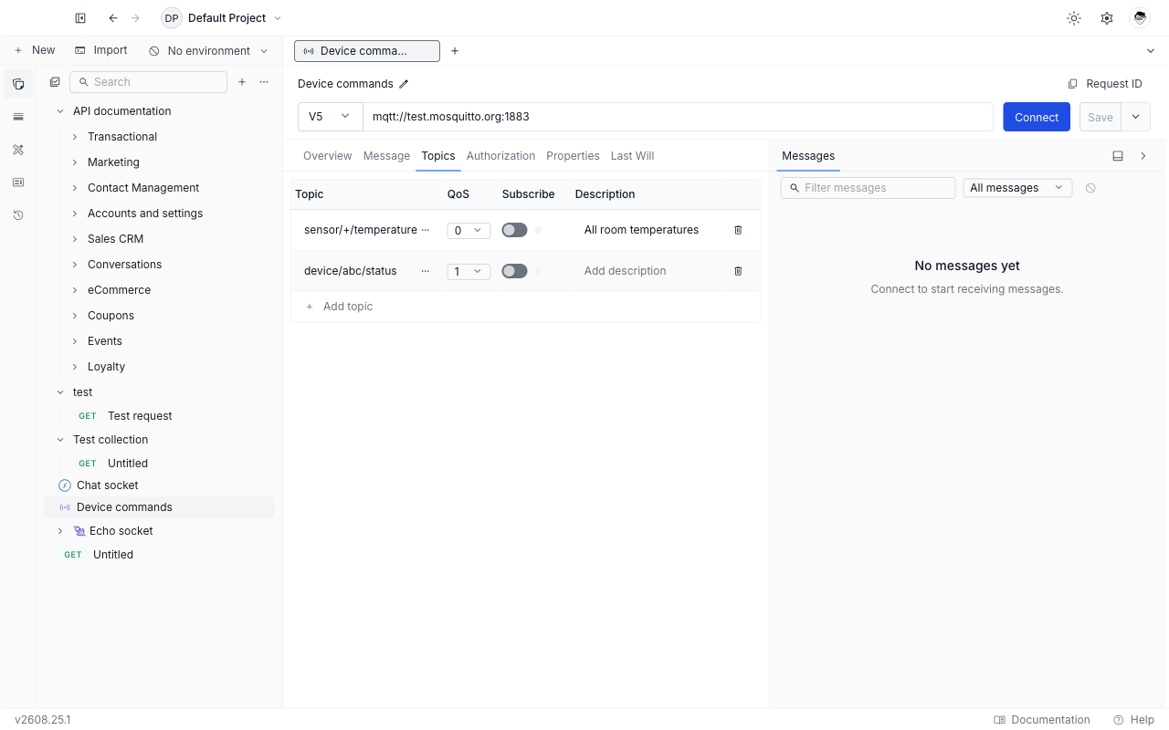This screenshot has height=730, width=1169.
Task: Click Add topic
Action: [x=339, y=307]
